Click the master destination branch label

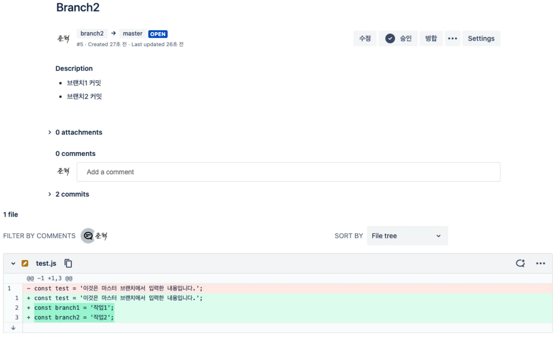[132, 34]
